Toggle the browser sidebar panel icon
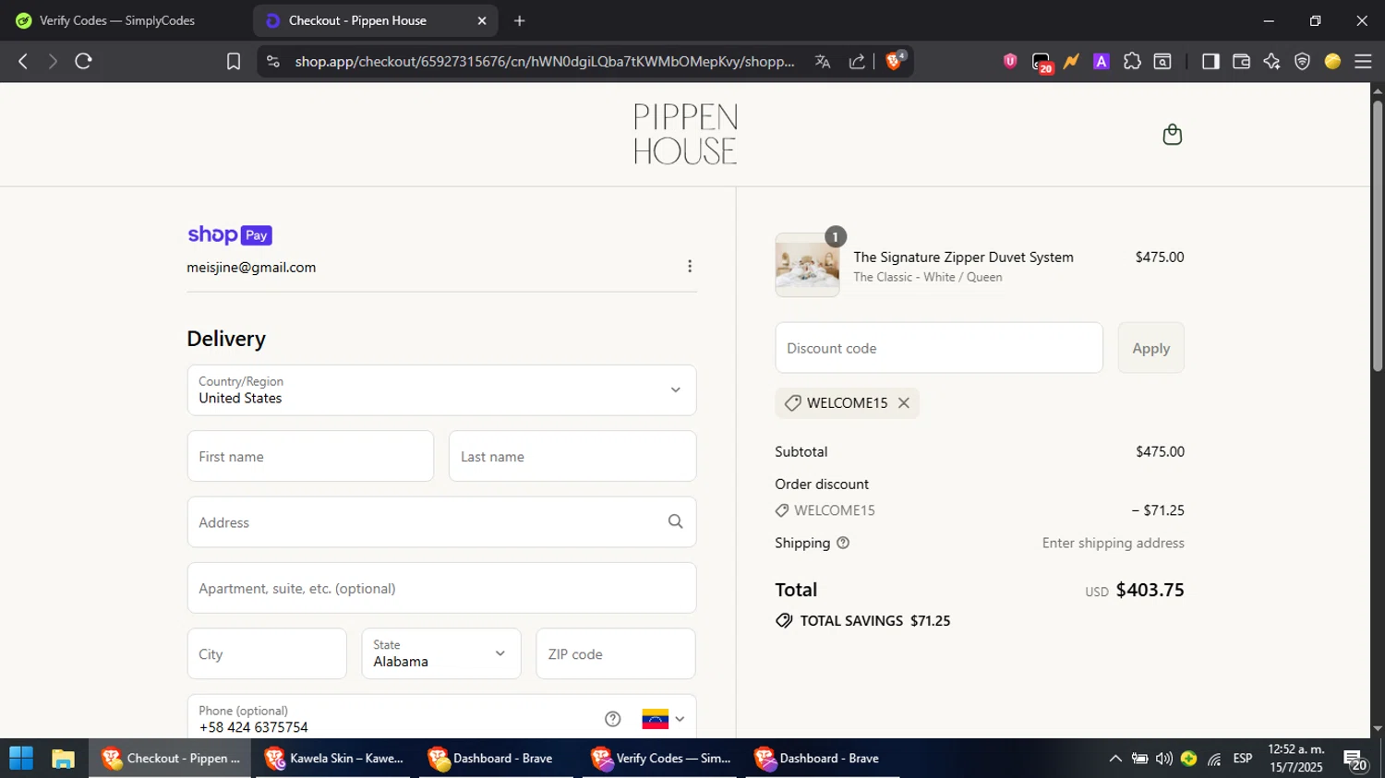 click(x=1210, y=61)
